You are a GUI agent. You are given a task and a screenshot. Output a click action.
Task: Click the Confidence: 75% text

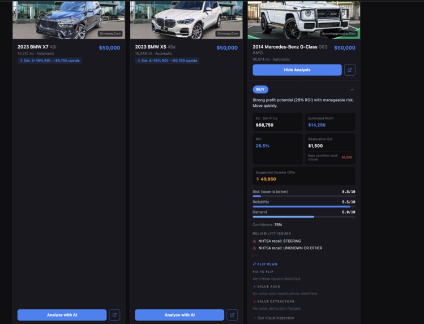267,224
